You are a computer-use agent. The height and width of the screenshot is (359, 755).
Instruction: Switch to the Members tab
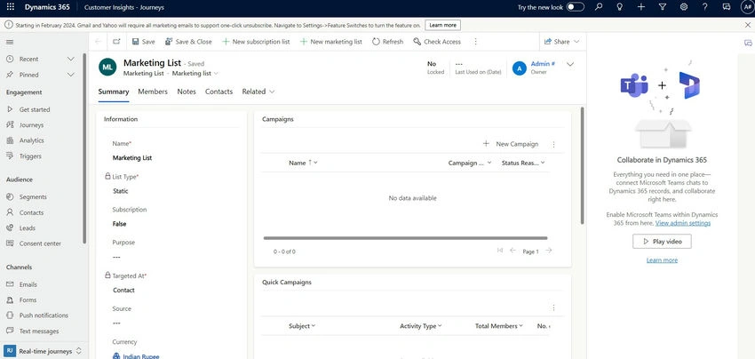point(153,92)
